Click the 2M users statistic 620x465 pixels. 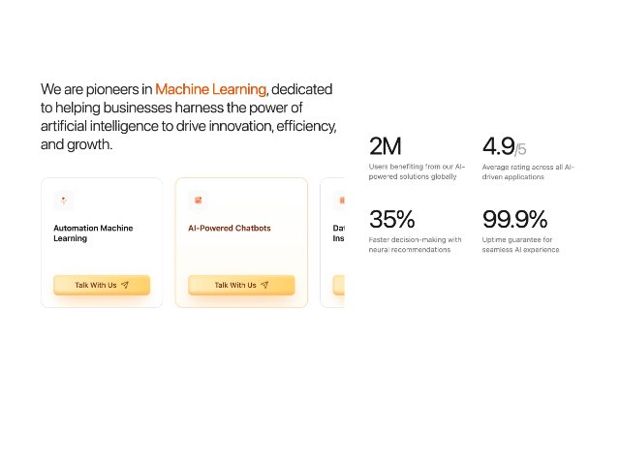click(385, 146)
